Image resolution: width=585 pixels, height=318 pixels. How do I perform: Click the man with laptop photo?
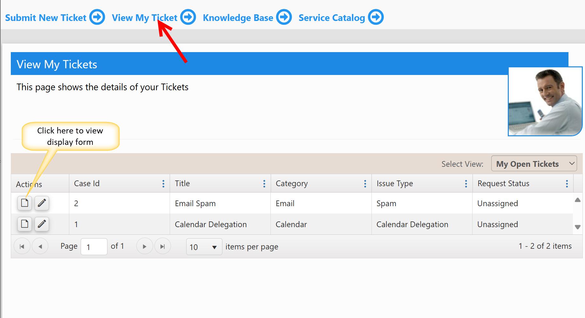pyautogui.click(x=545, y=101)
